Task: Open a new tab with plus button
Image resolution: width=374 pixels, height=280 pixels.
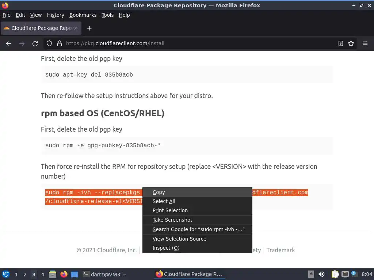Action: point(89,28)
